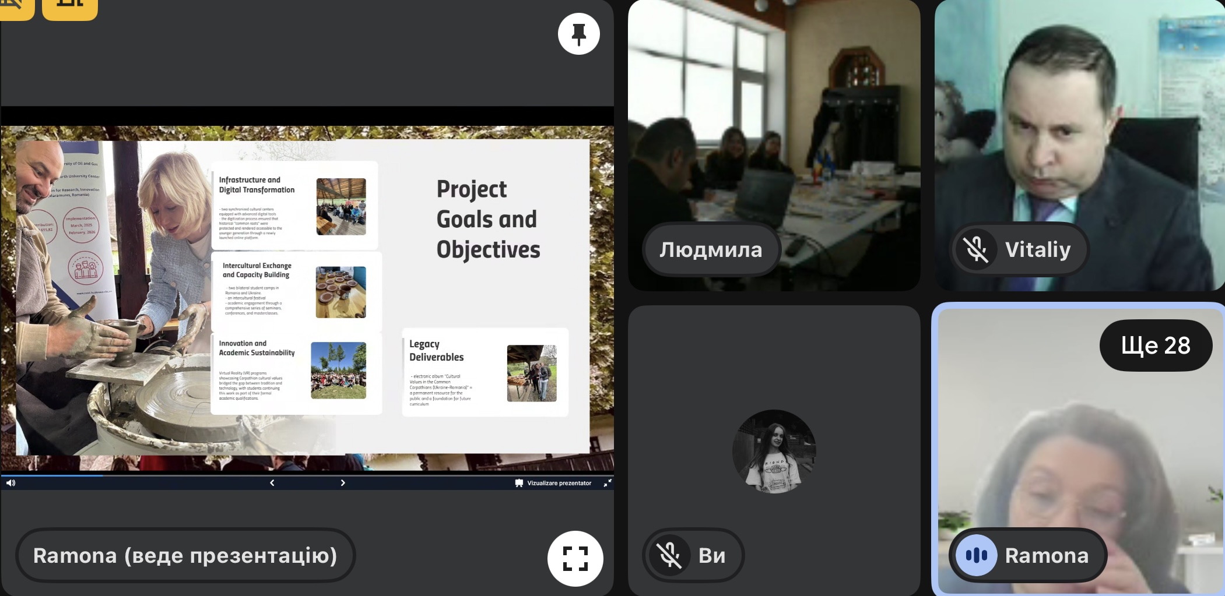Toggle your own muted microphone icon
Viewport: 1225px width, 596px height.
[669, 555]
